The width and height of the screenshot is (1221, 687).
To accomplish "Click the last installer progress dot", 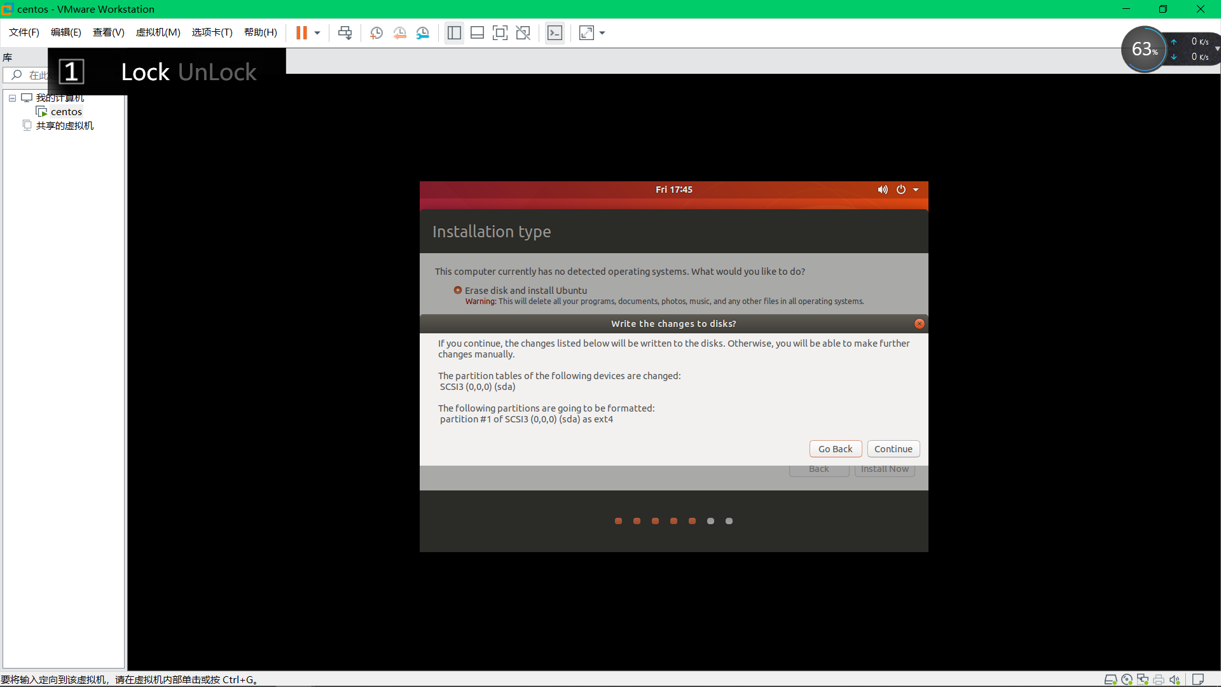I will click(x=729, y=521).
